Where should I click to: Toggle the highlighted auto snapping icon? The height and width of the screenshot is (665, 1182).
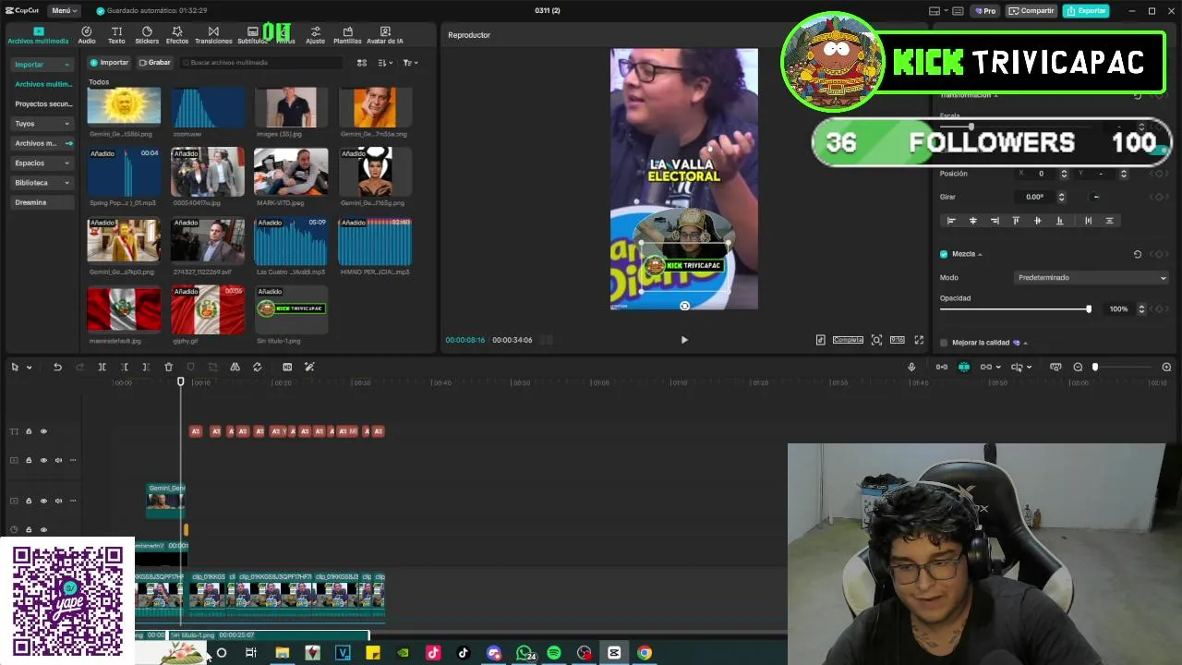[964, 367]
